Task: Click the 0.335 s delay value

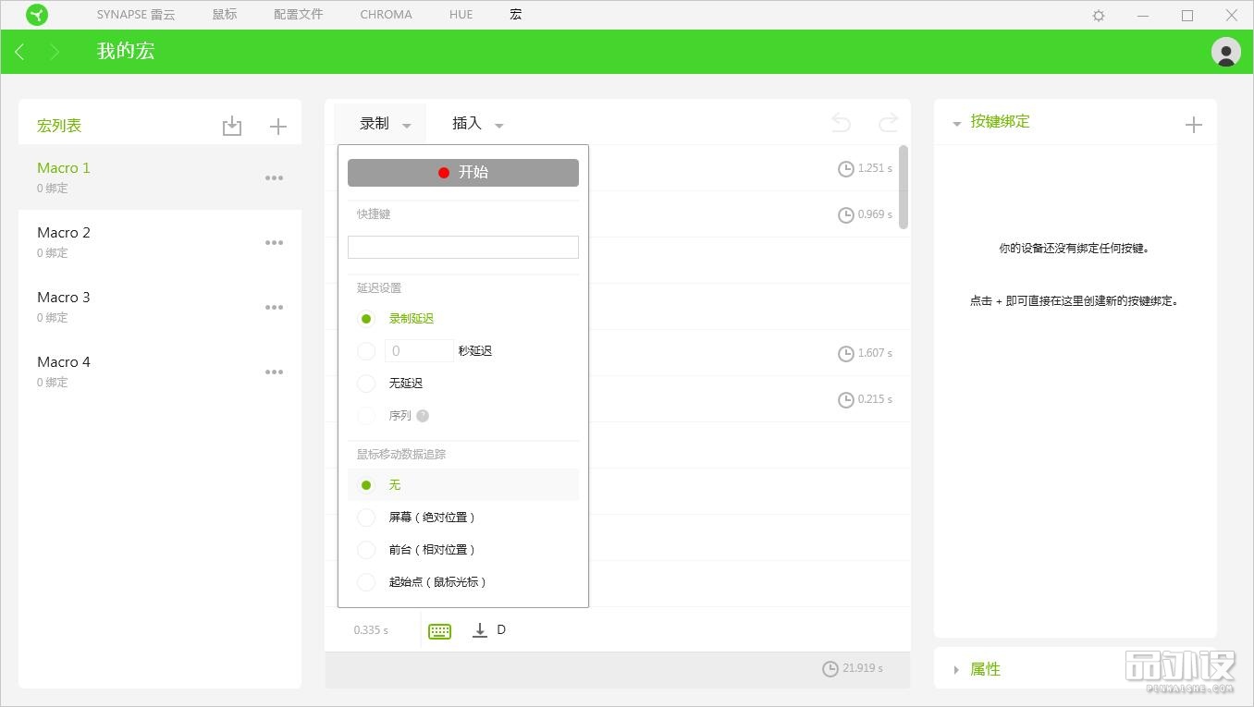Action: click(371, 630)
